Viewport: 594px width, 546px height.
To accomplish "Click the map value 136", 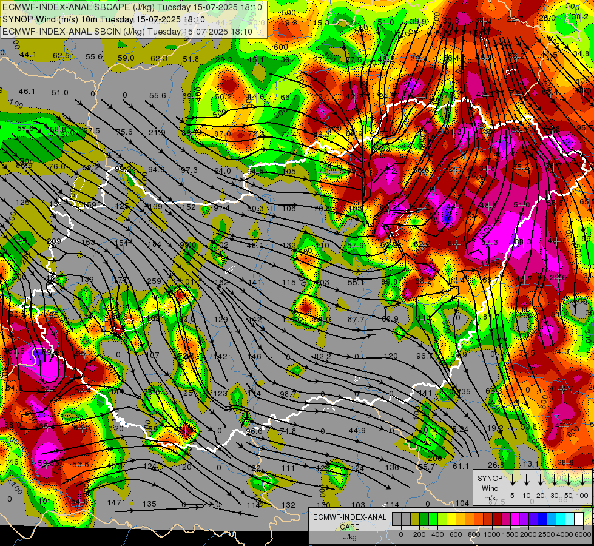I will (392, 468).
